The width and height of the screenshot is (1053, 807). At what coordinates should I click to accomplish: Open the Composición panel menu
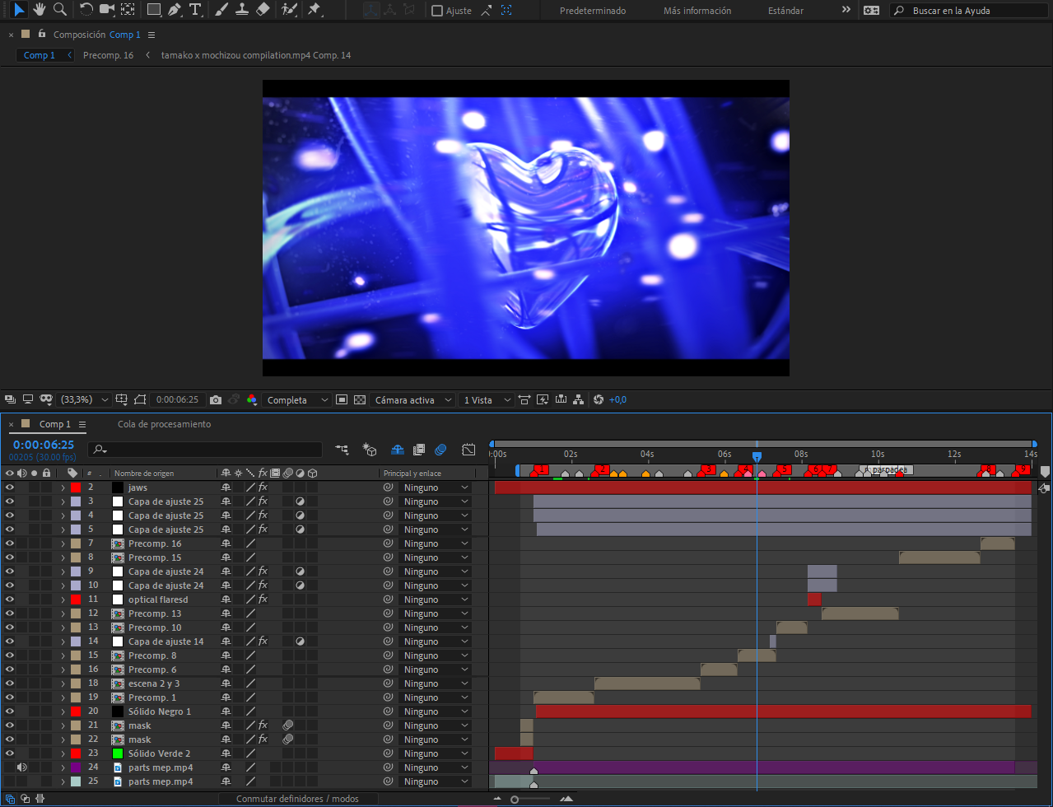point(151,35)
